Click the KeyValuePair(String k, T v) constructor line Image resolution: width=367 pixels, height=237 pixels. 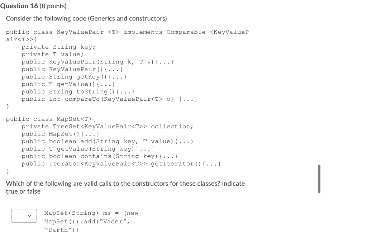97,62
